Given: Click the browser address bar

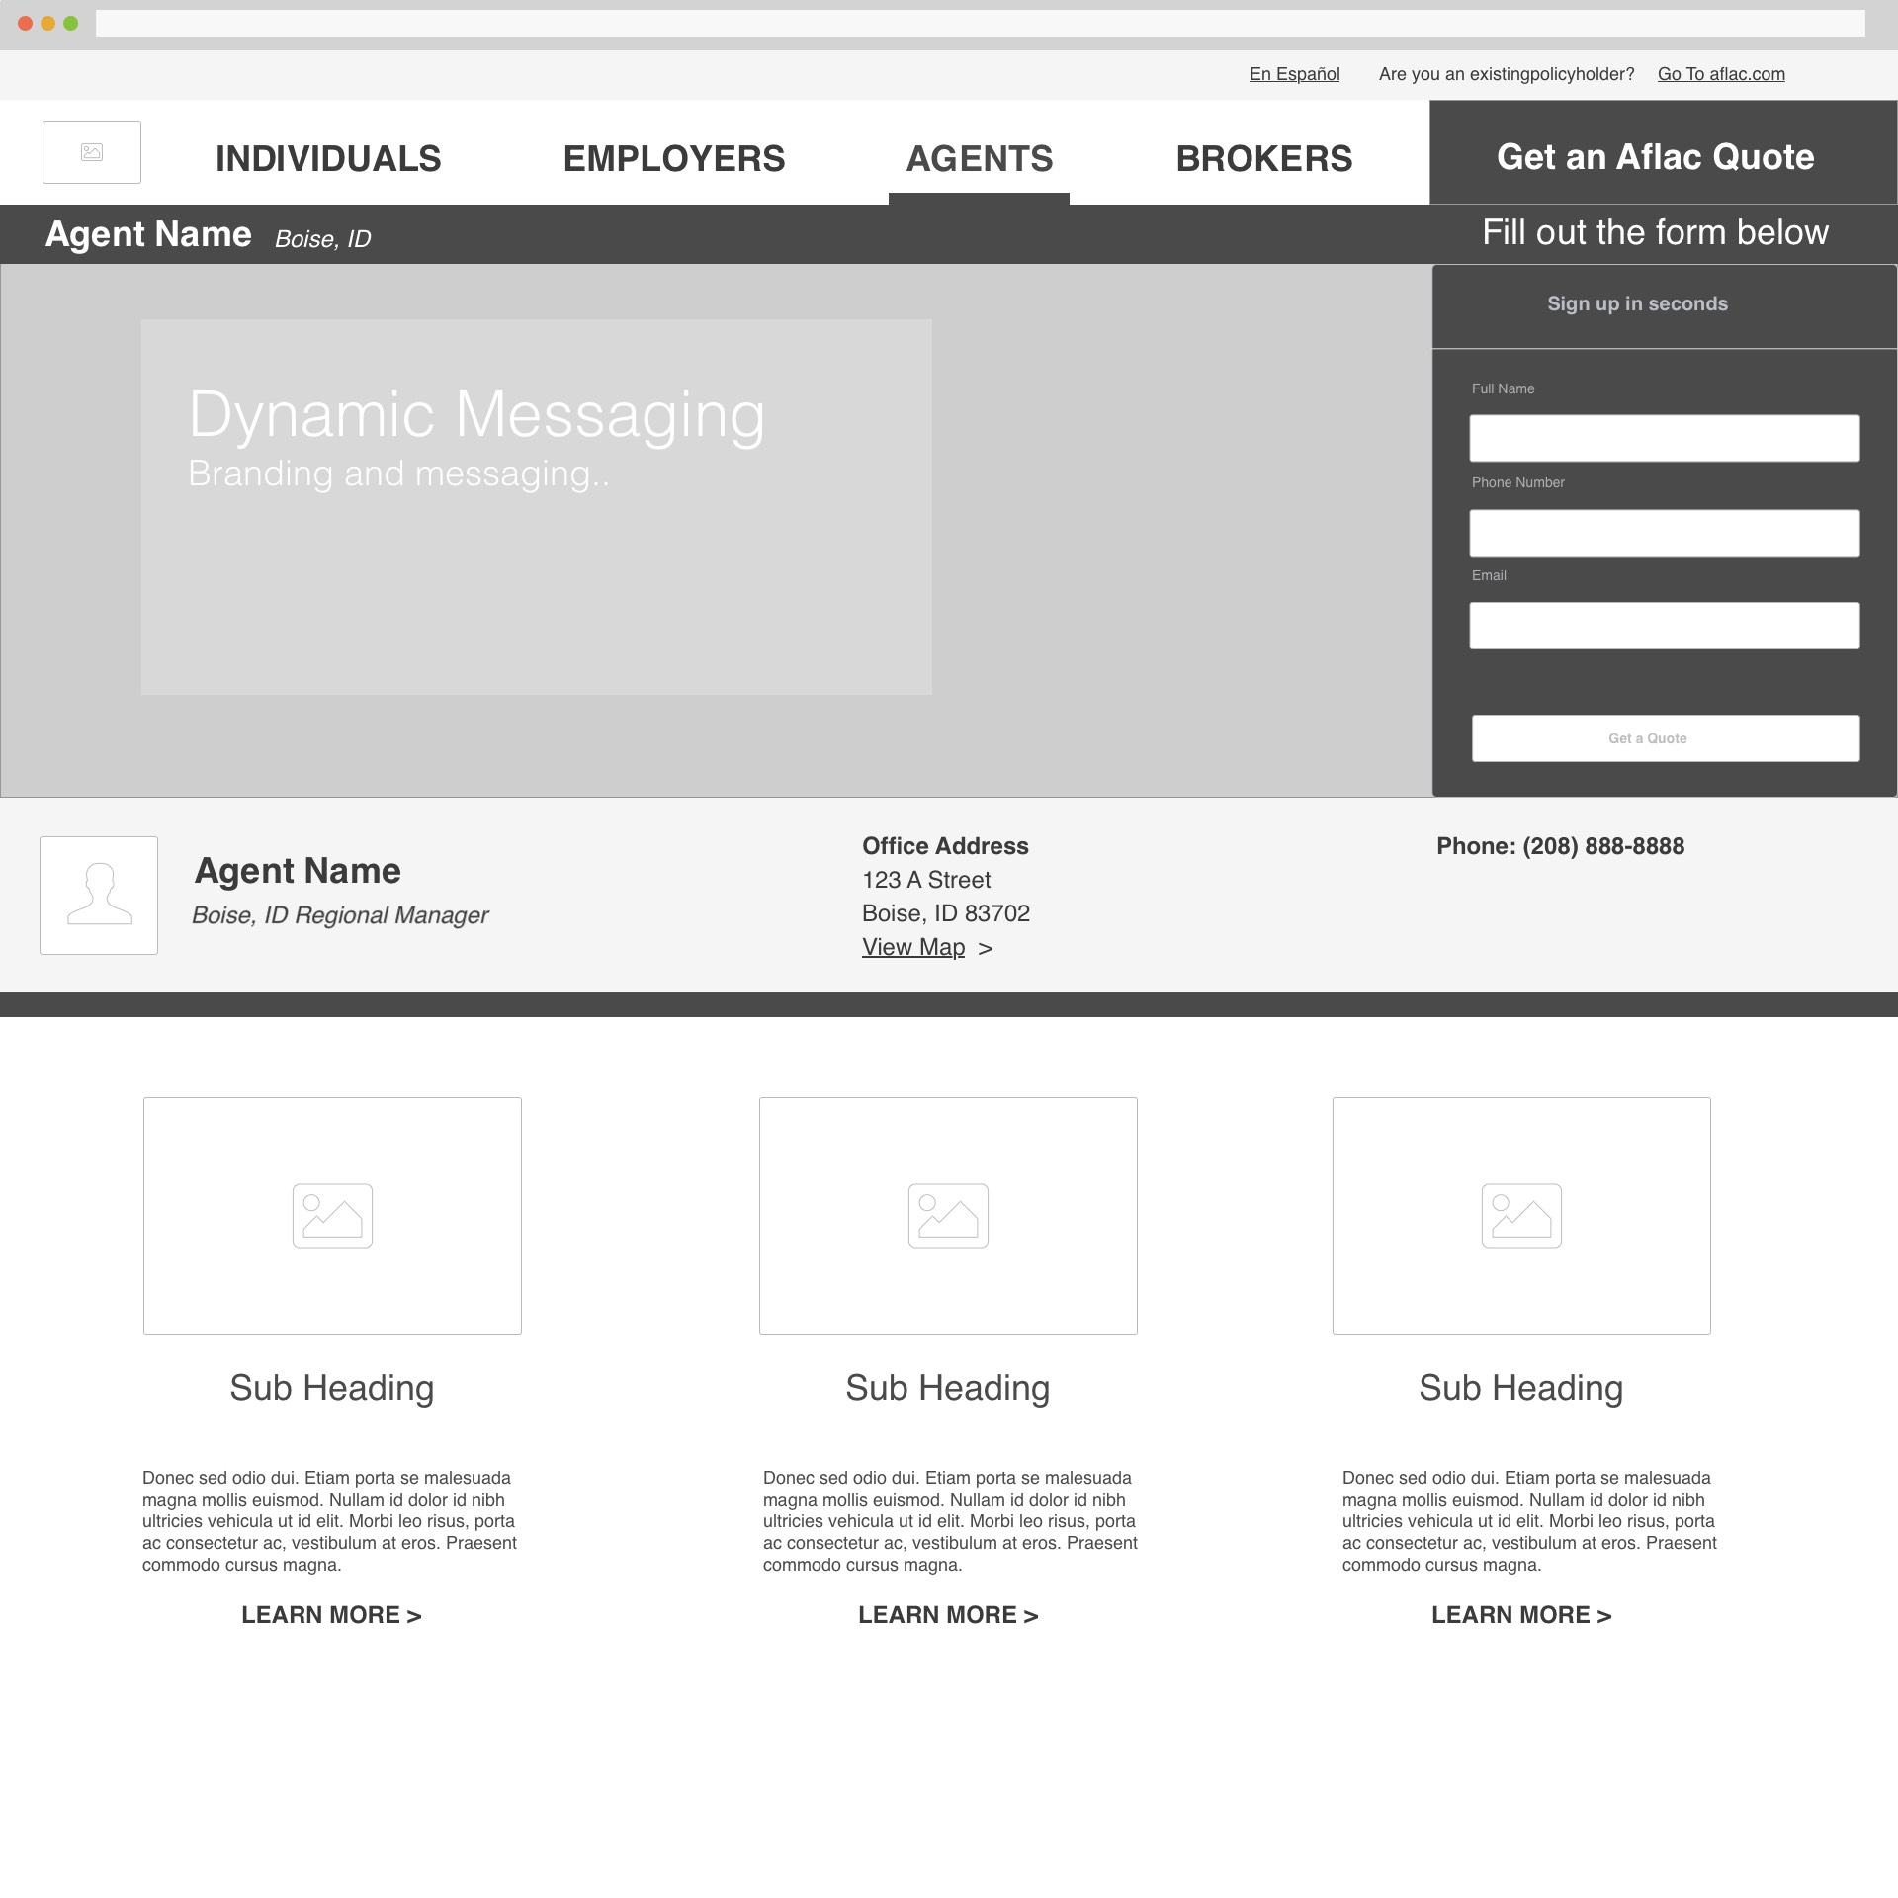Looking at the screenshot, I should tap(979, 24).
